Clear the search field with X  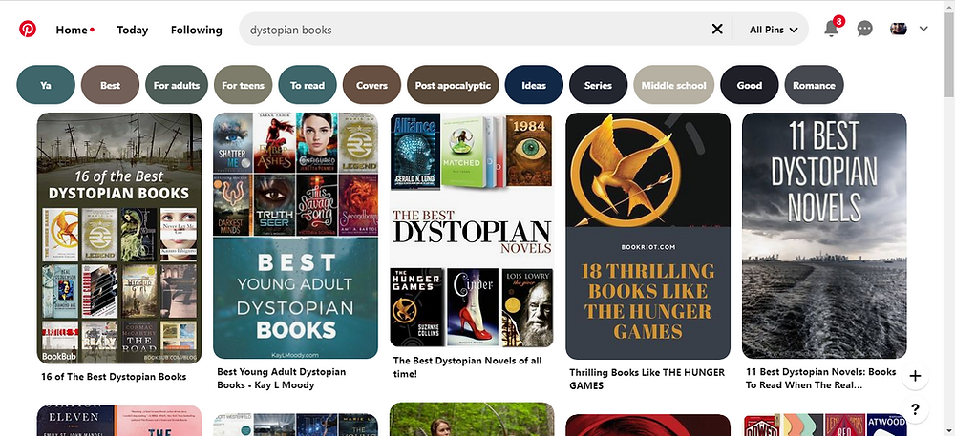coord(717,29)
